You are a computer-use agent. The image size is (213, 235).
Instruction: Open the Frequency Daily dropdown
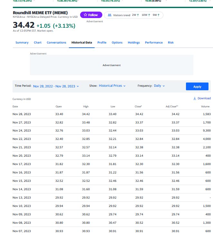(159, 86)
